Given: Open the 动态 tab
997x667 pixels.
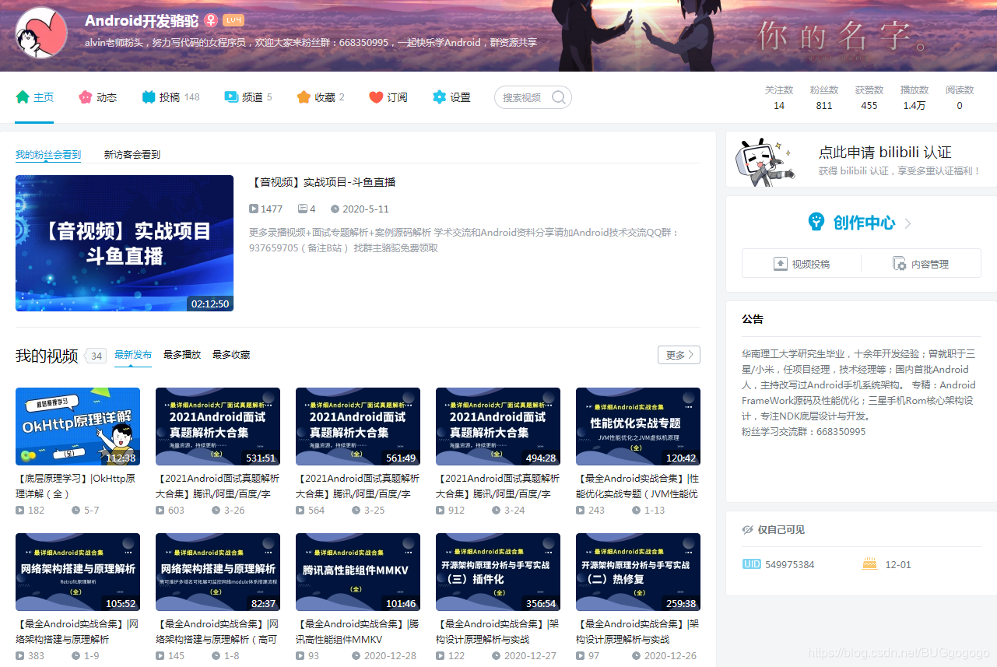Looking at the screenshot, I should point(98,97).
